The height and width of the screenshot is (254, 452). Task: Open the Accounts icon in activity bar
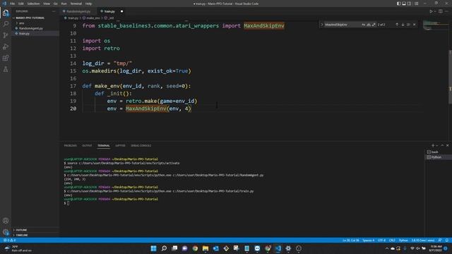(6, 221)
